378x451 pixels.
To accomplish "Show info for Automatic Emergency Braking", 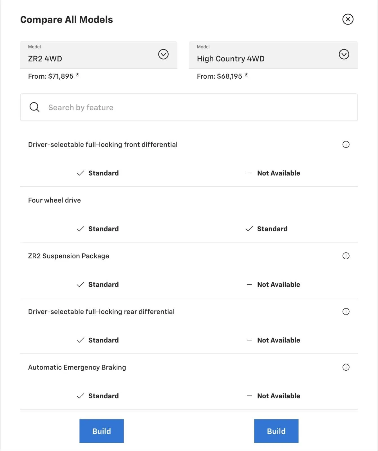I will 346,367.
